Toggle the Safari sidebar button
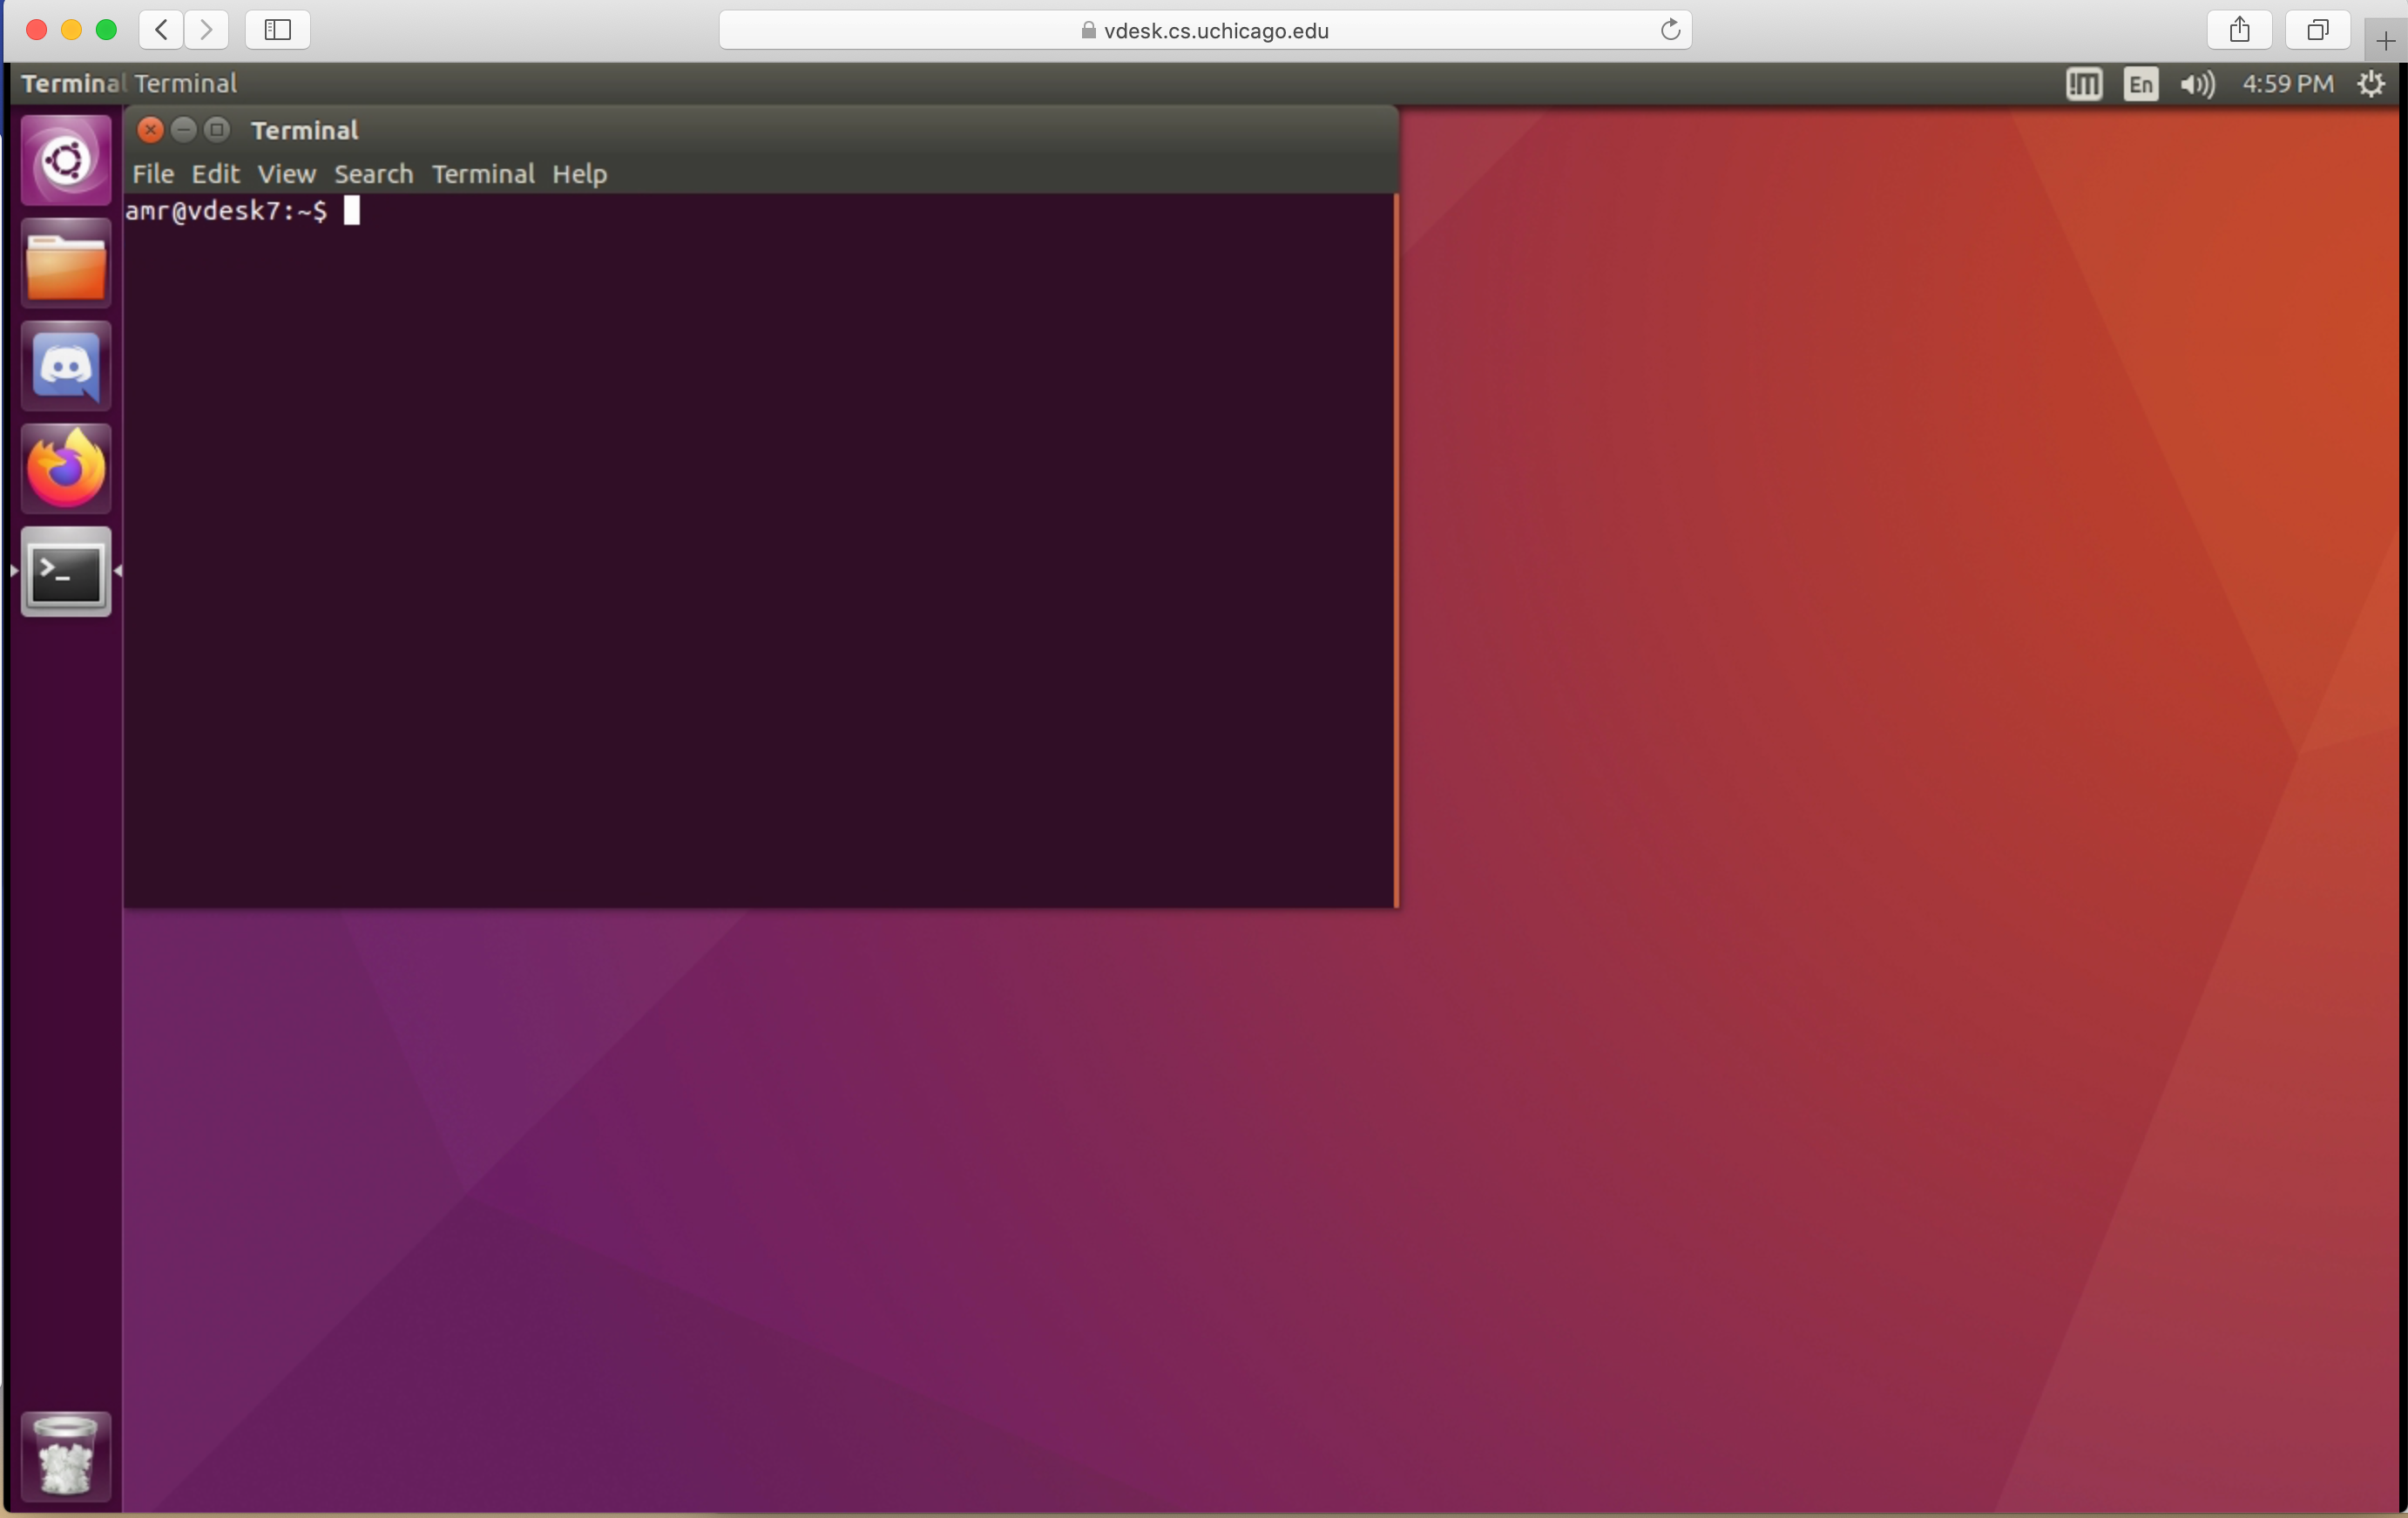Screen dimensions: 2408x1518 coord(277,30)
